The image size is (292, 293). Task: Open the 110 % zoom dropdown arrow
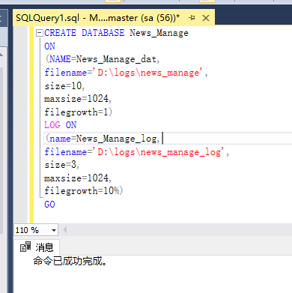(54, 230)
